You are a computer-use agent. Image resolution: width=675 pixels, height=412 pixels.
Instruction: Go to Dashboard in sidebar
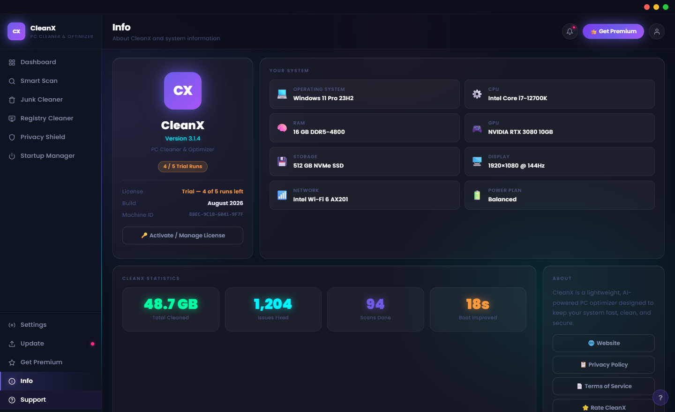click(x=51, y=62)
